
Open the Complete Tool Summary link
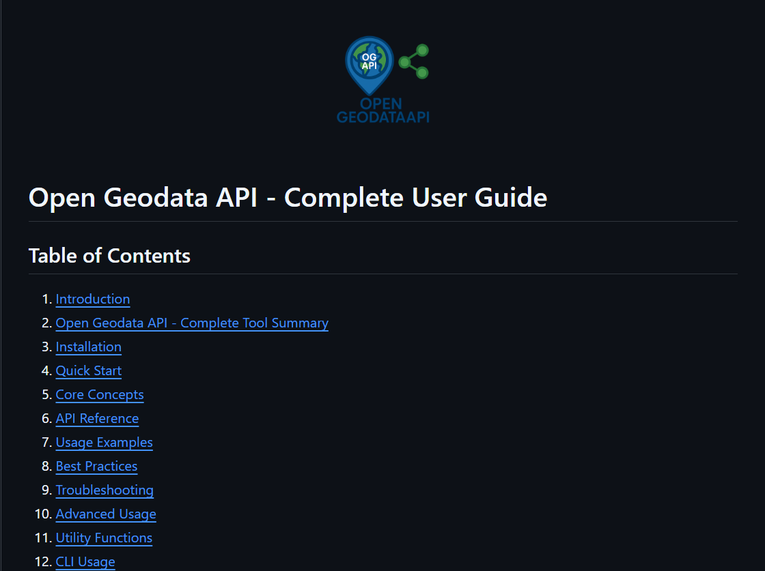pyautogui.click(x=192, y=323)
